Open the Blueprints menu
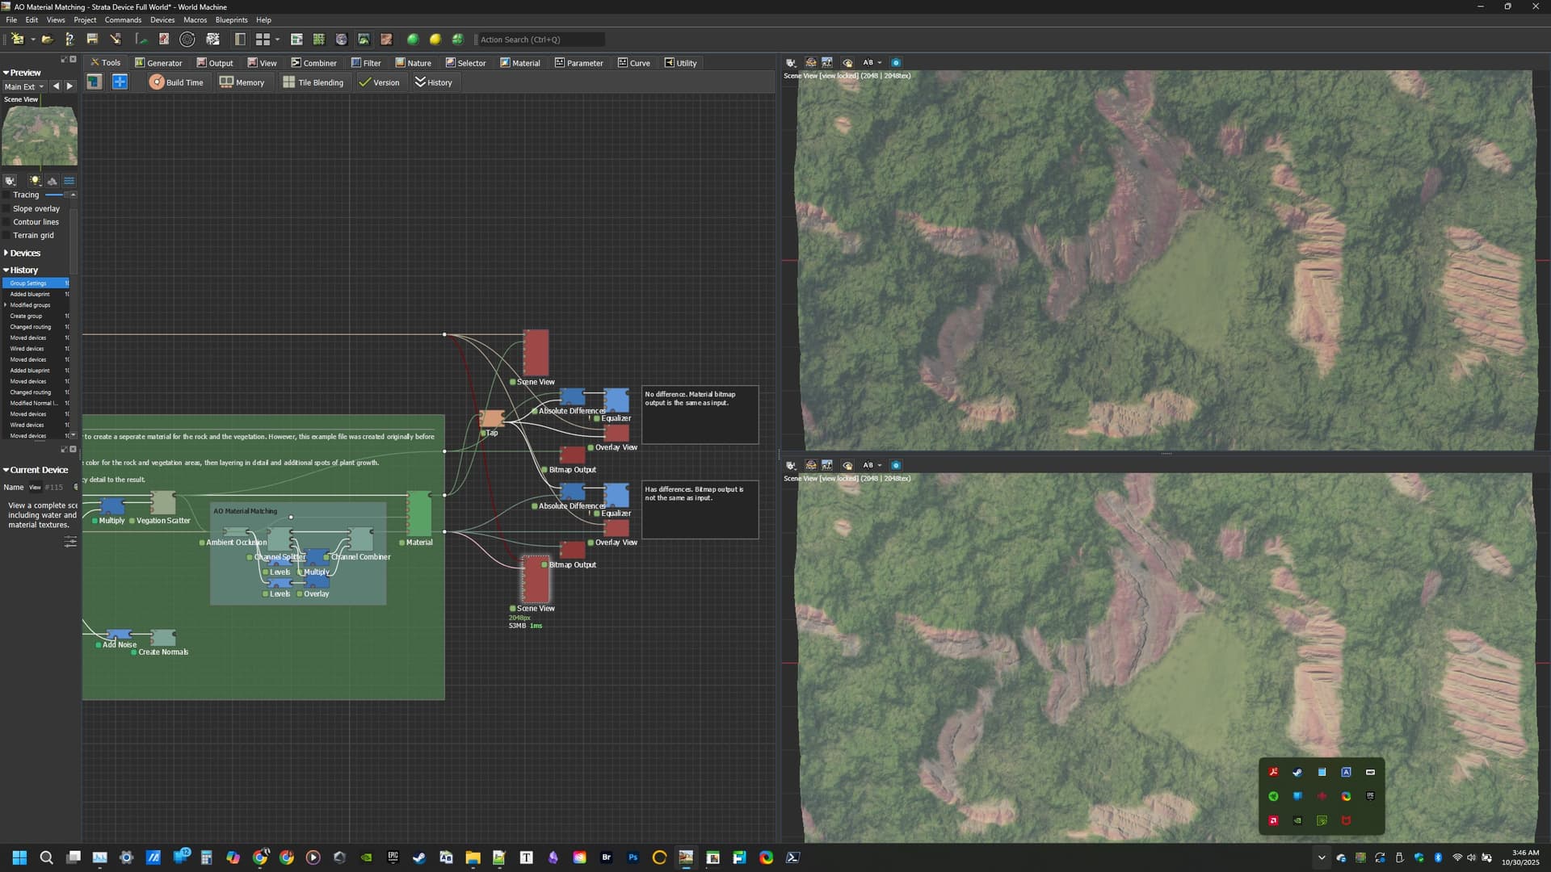Image resolution: width=1551 pixels, height=872 pixels. pos(231,19)
